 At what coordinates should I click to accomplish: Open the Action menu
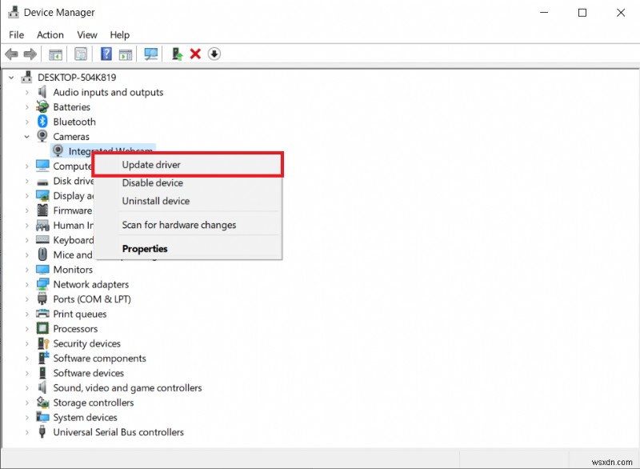tap(50, 34)
